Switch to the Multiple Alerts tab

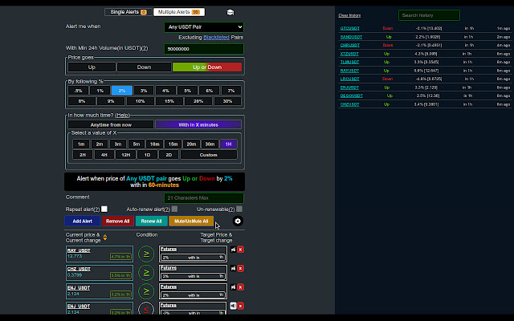pos(179,12)
